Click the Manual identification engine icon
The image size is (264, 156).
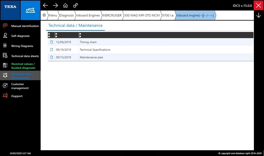click(x=5, y=26)
